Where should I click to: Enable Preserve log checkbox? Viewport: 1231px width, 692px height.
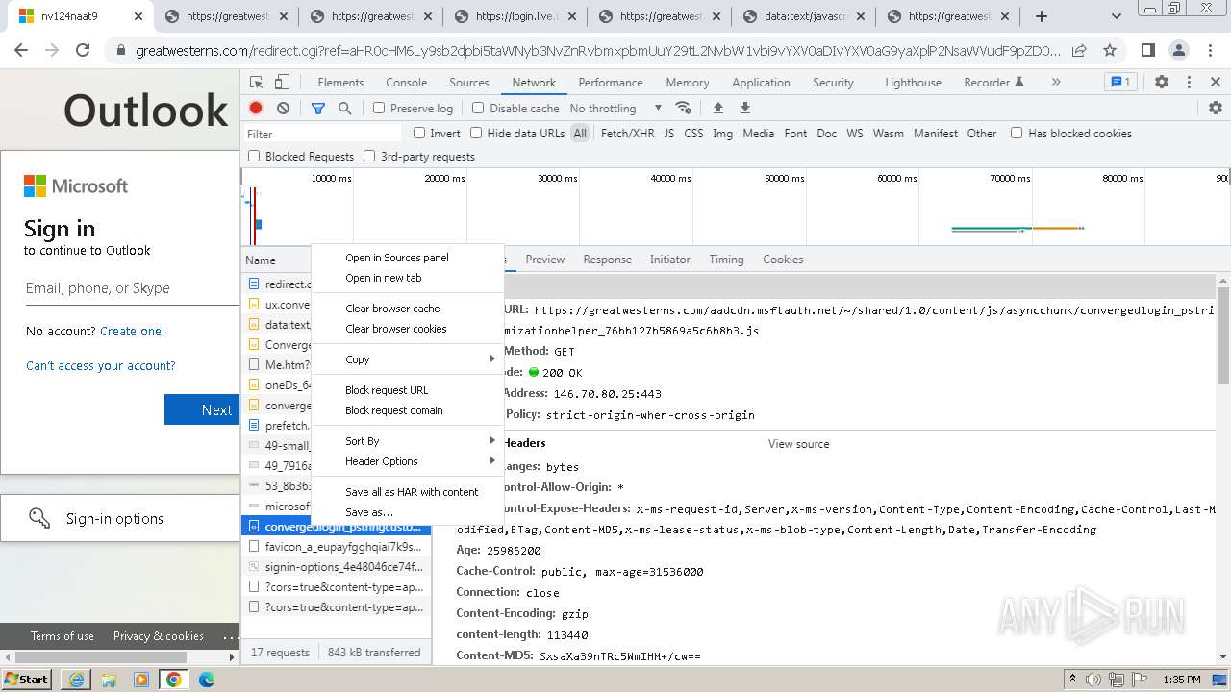(x=379, y=109)
